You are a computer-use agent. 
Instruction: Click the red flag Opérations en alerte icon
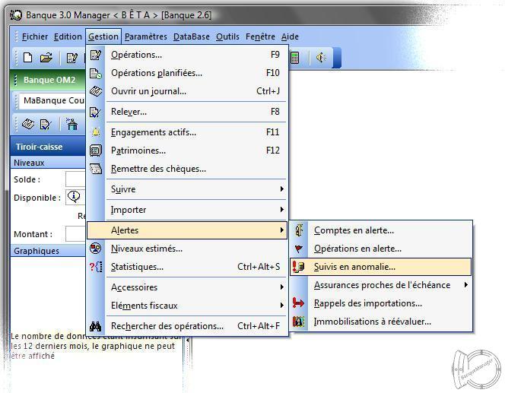coord(300,249)
